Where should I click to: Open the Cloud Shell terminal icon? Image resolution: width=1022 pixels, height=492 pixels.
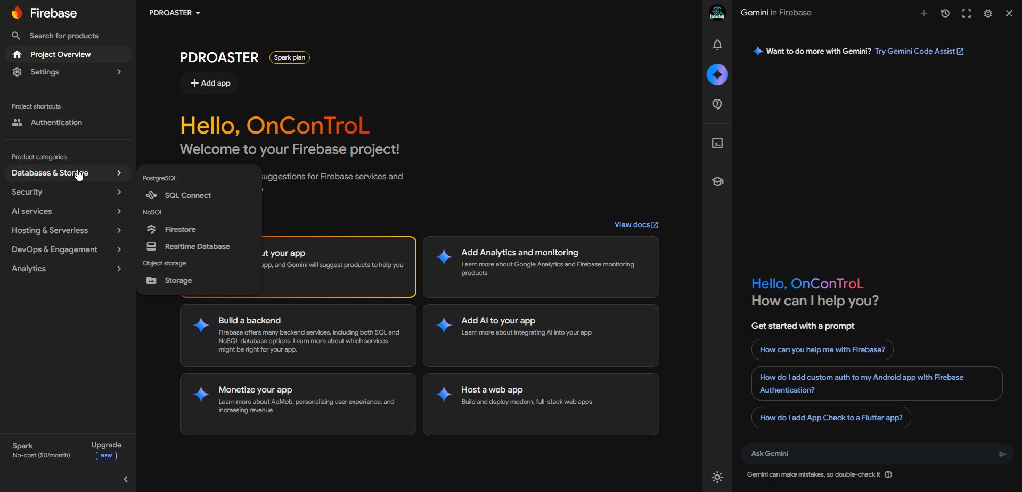[717, 143]
